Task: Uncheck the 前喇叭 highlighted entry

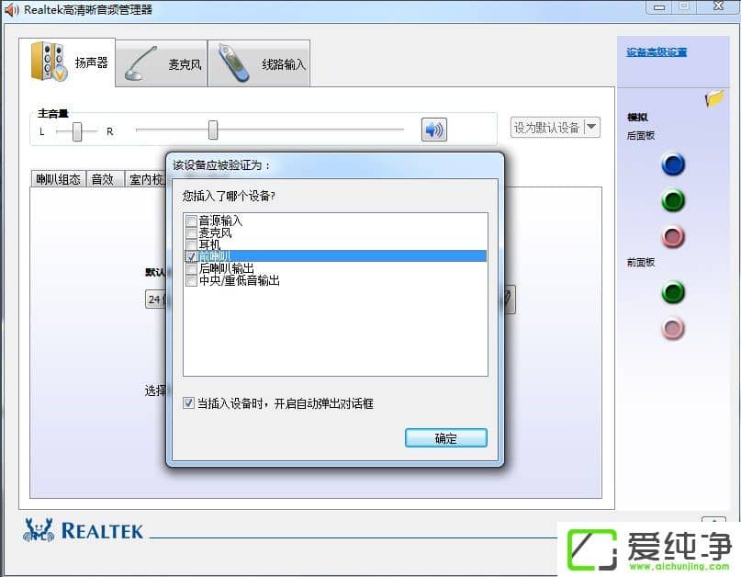Action: tap(191, 256)
